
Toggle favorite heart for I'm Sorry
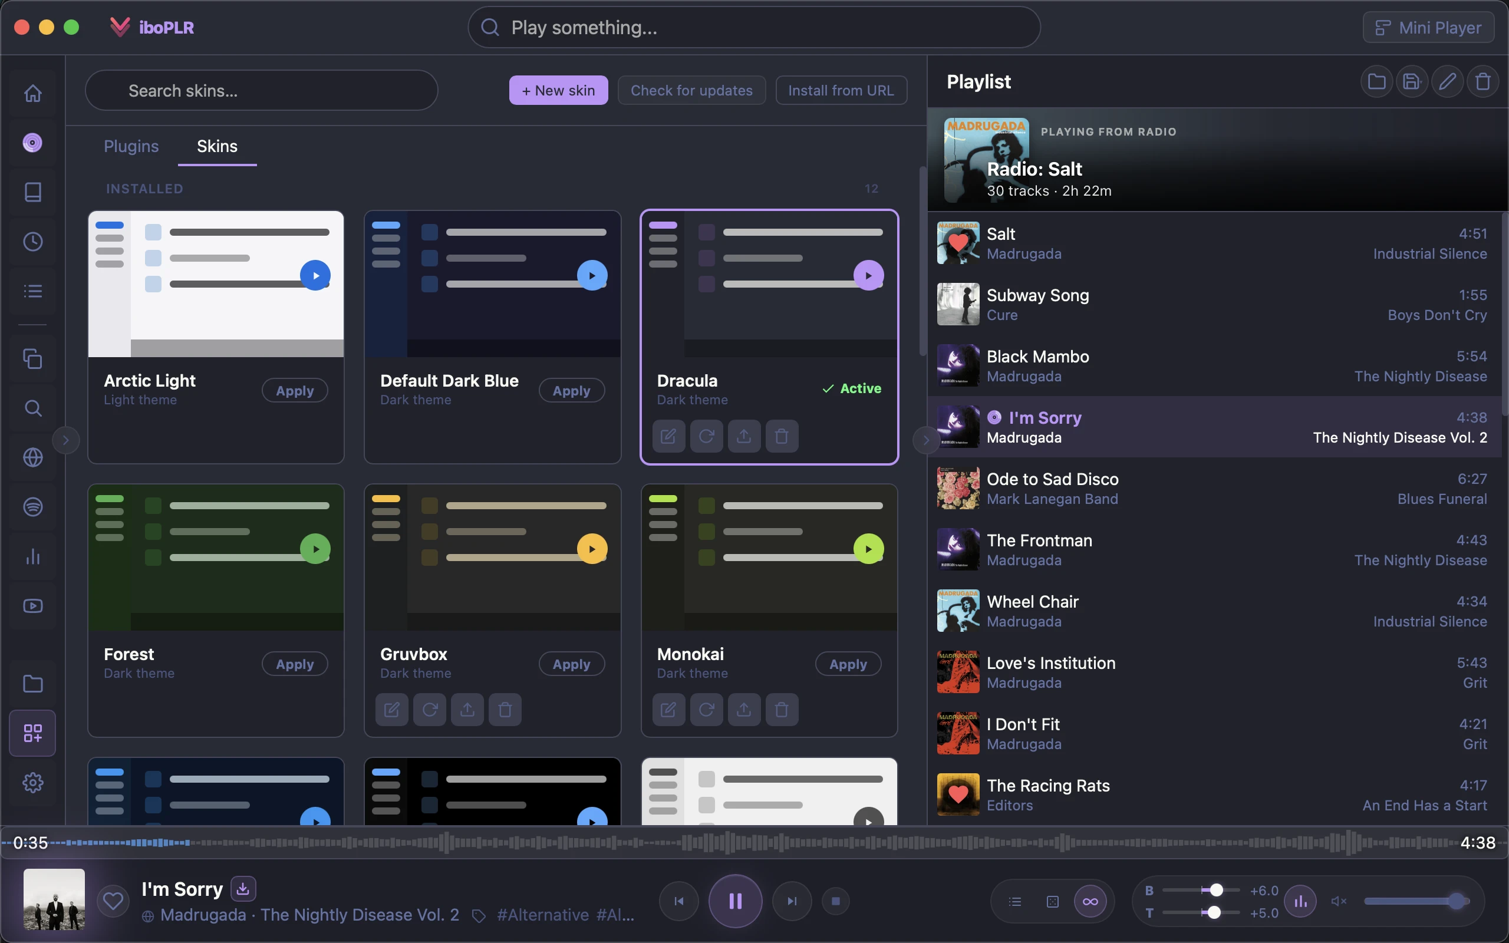click(x=113, y=901)
